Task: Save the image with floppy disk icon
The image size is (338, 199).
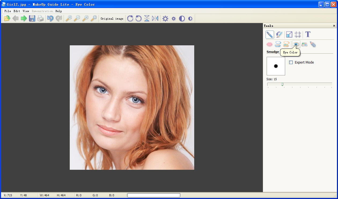Action: [32, 19]
